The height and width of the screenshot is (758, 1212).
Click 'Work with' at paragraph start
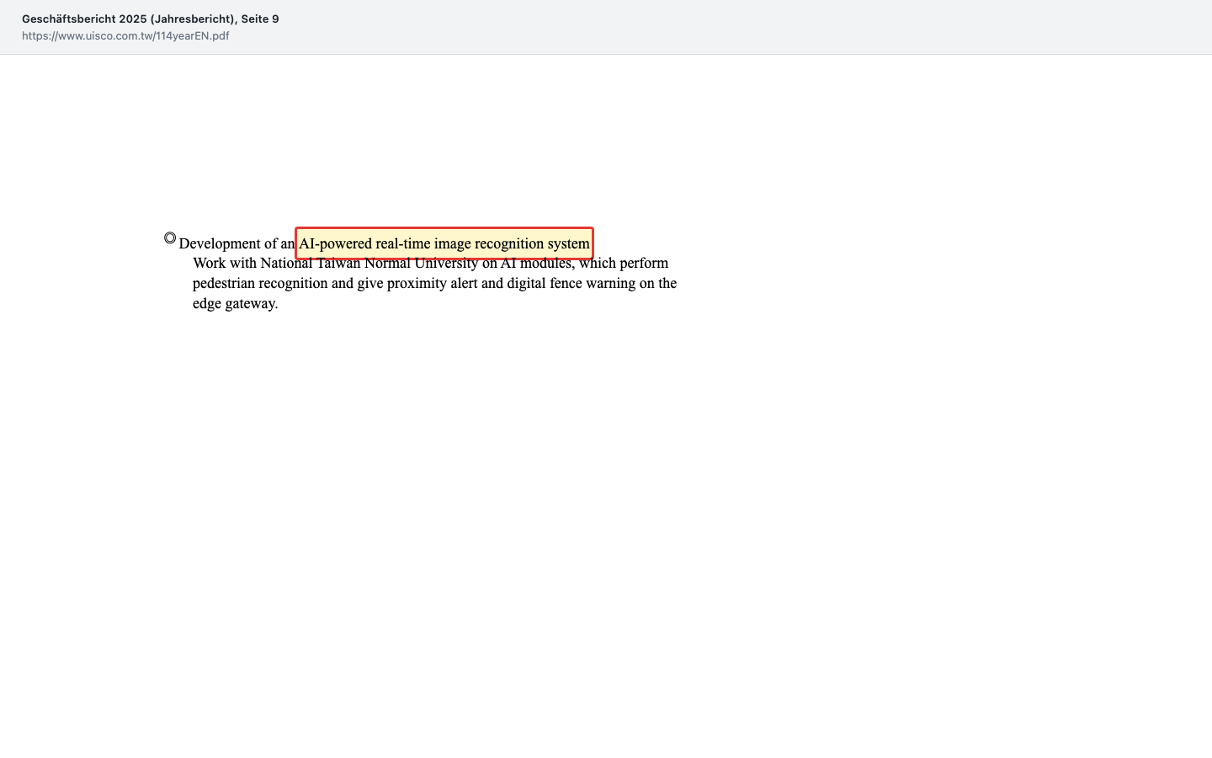(x=225, y=263)
